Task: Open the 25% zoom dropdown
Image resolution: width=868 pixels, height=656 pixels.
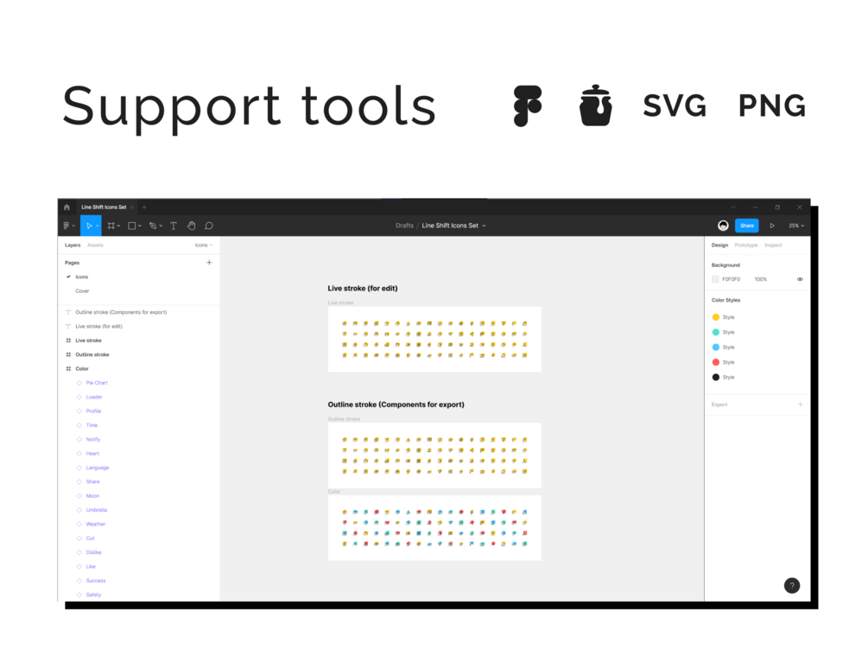Action: (x=796, y=226)
